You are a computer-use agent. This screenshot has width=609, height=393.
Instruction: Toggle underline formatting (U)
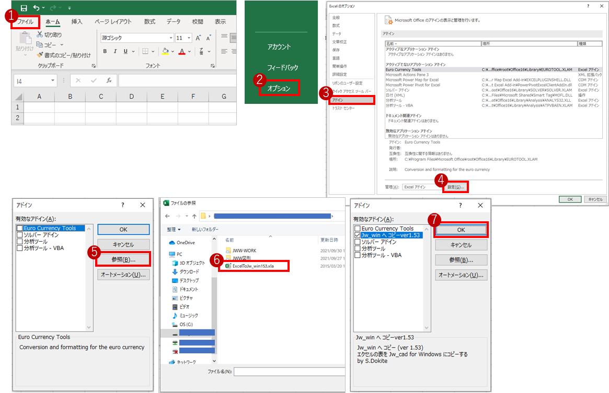pyautogui.click(x=125, y=51)
